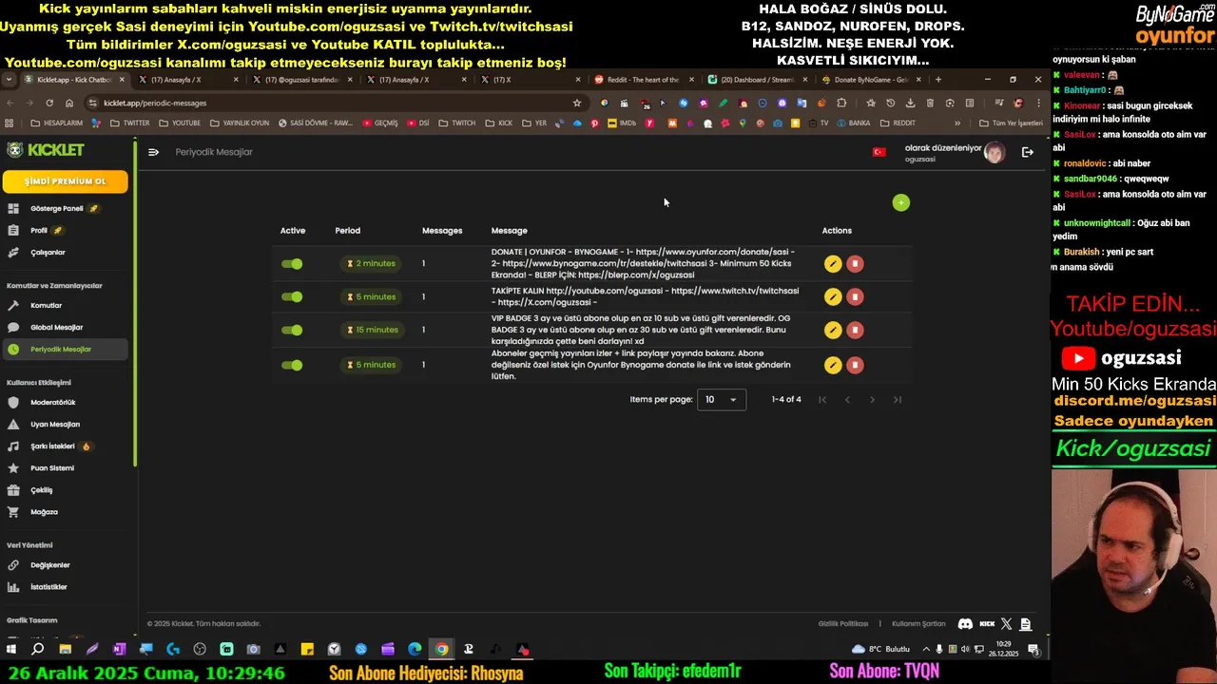Open the TWITTER bookmarks folder

(130, 123)
